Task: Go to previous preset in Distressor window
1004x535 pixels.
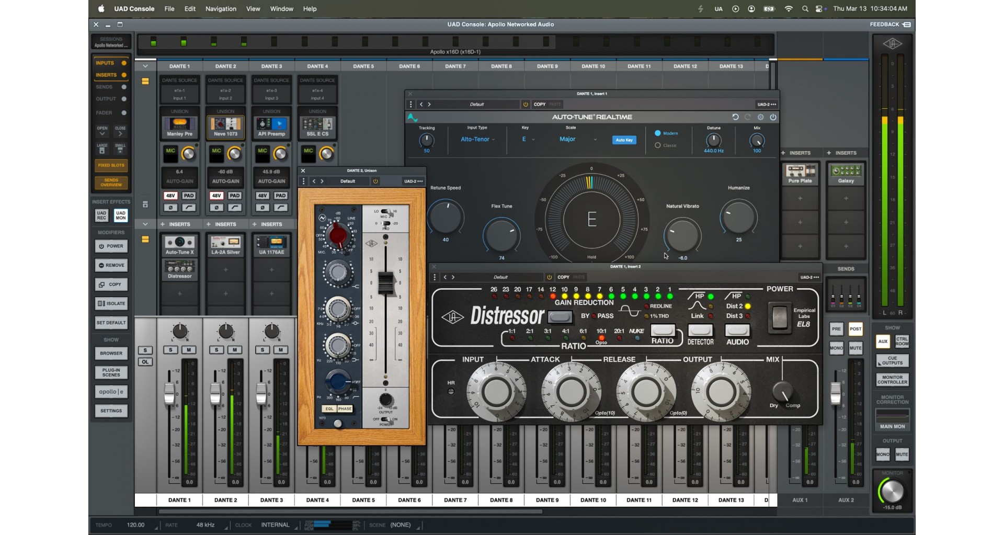Action: [x=445, y=277]
